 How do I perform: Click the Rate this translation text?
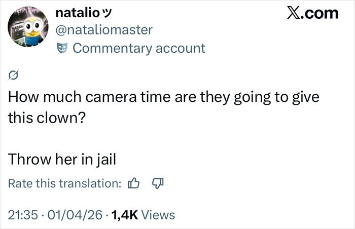64,183
